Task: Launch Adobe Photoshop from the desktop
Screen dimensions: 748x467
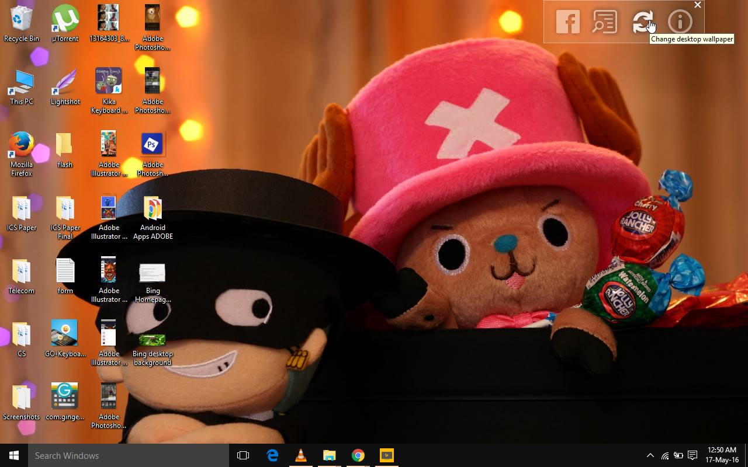Action: tap(152, 143)
